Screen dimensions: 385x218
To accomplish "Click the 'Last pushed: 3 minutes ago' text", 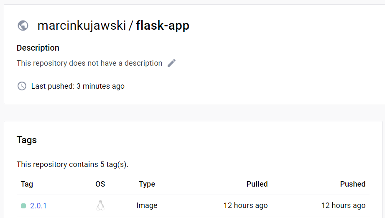I will click(78, 86).
